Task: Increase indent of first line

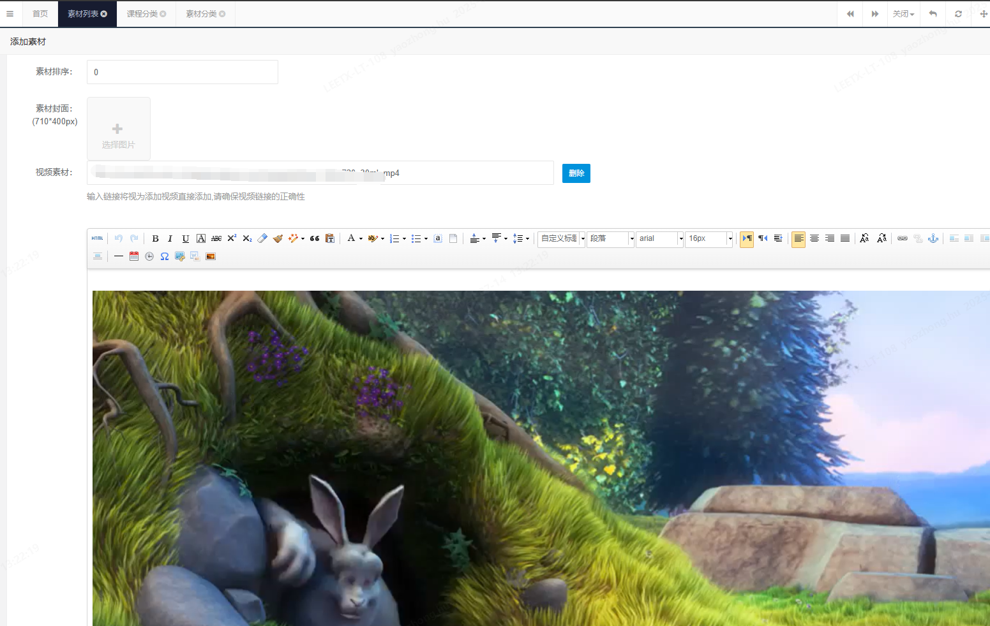Action: (778, 238)
